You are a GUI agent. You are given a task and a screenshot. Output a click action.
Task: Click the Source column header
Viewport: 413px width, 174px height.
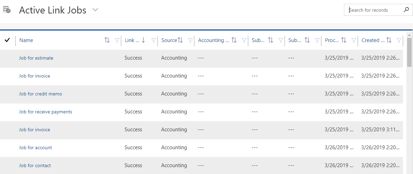click(x=169, y=40)
